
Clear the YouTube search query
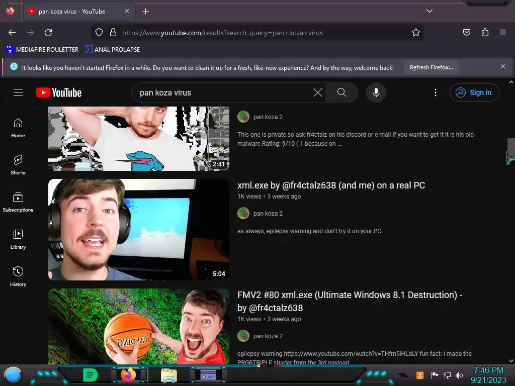[x=318, y=92]
